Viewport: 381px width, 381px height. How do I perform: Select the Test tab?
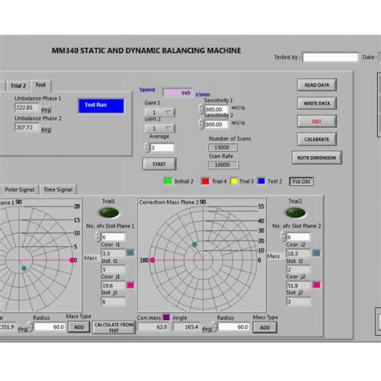pyautogui.click(x=41, y=85)
